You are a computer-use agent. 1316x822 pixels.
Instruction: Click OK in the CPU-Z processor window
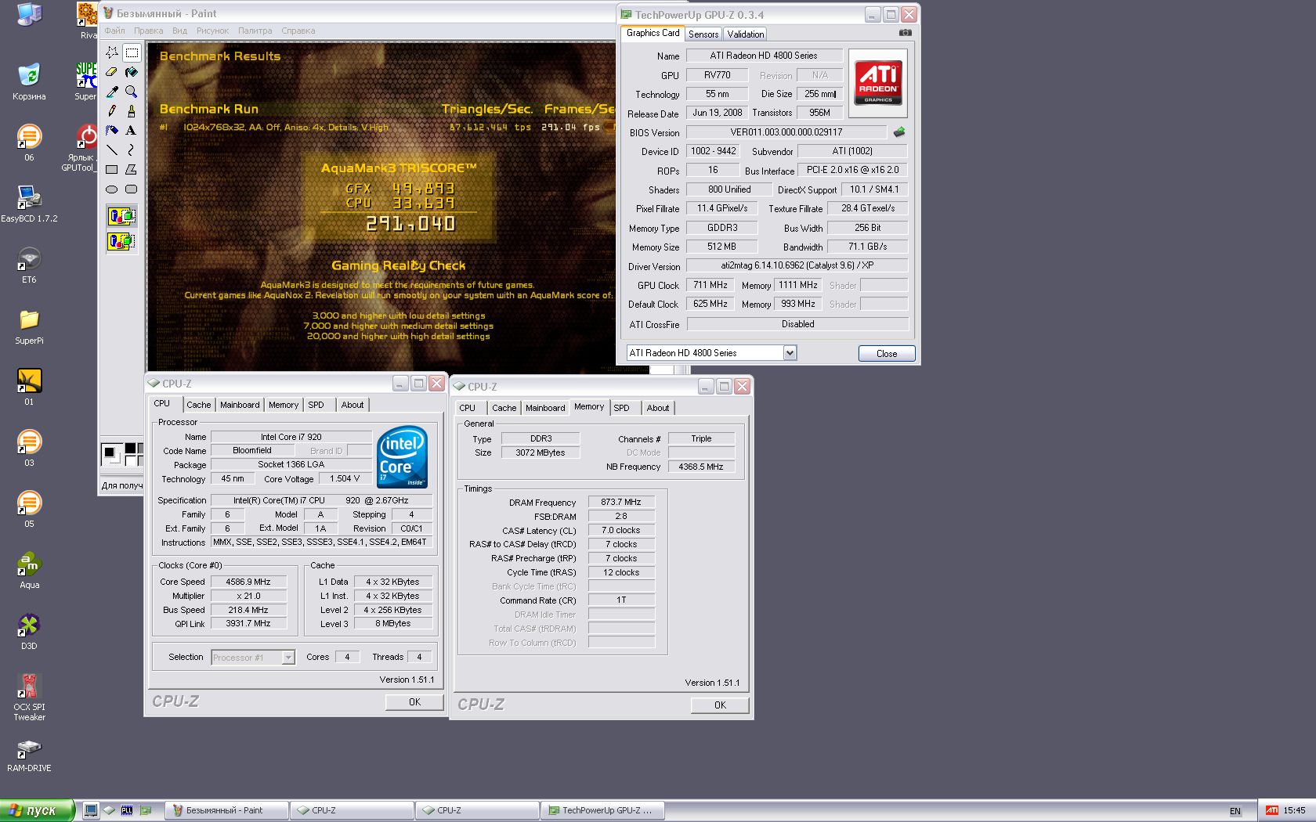coord(414,702)
